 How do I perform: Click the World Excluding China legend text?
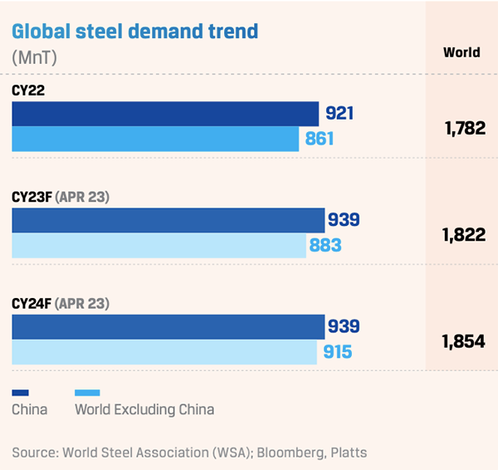tap(144, 409)
